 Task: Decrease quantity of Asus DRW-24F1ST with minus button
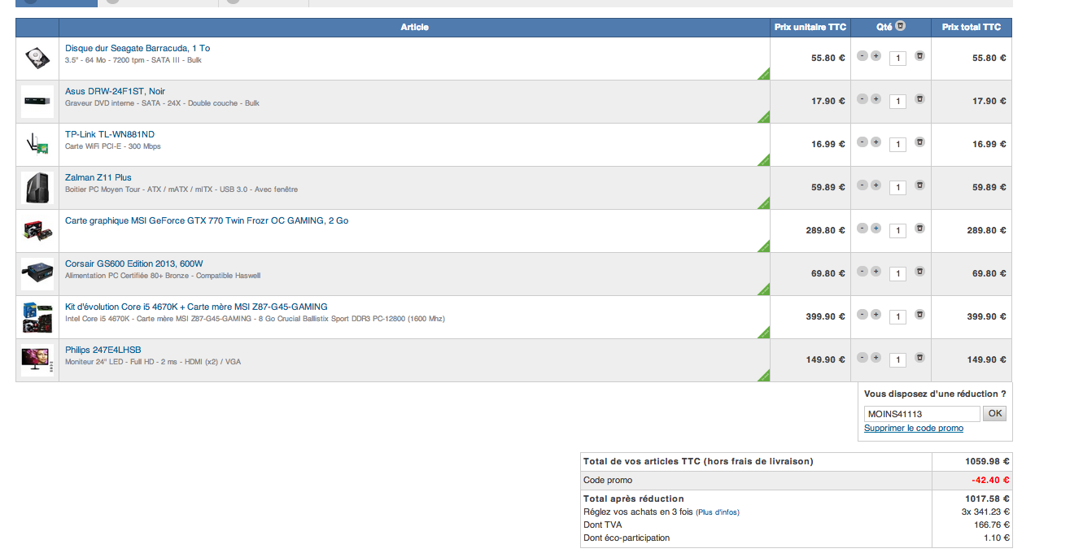click(x=862, y=99)
